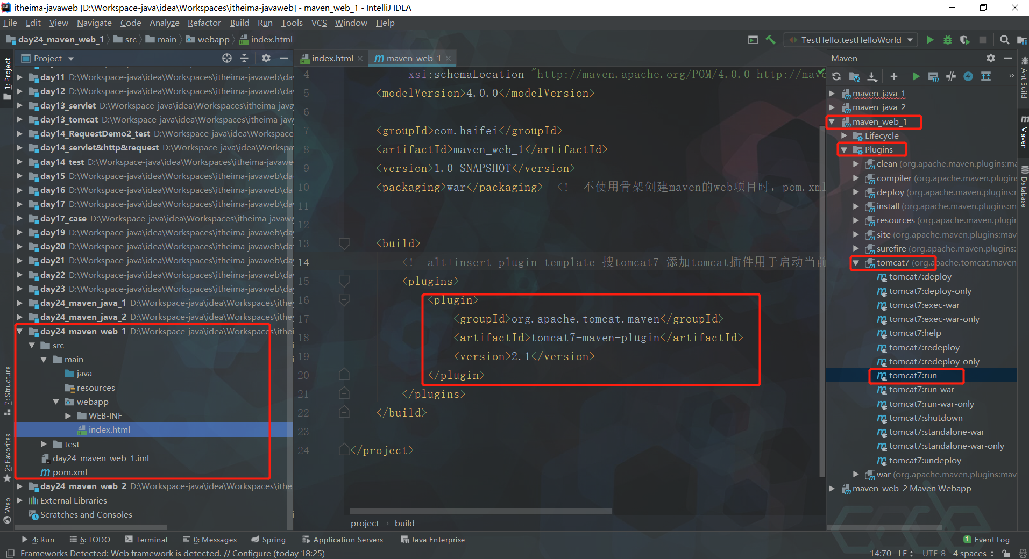Generate sources and update folders in Maven panel
This screenshot has height=559, width=1029.
click(x=854, y=76)
